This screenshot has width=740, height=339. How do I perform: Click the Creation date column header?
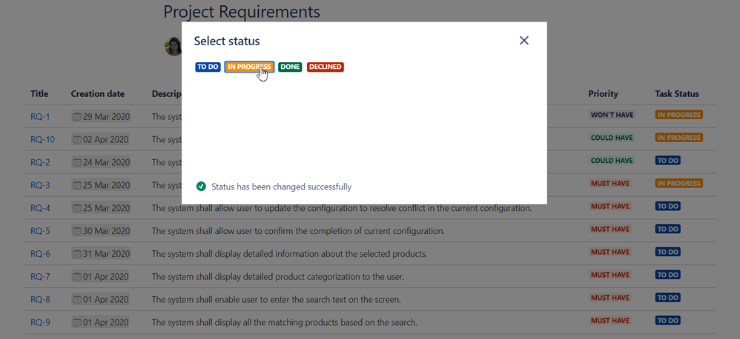click(x=98, y=94)
